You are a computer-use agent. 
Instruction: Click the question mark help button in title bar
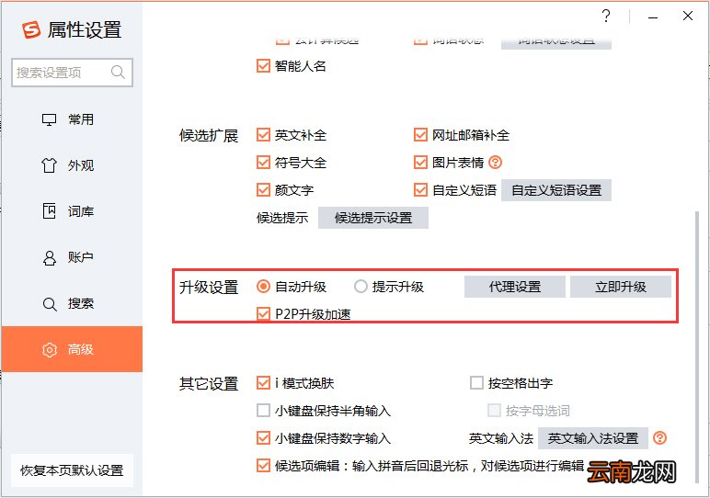[606, 17]
